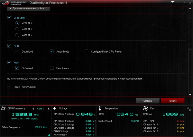
Task: Click the DRAM Voltage 1.649 row
Action: 74,131
